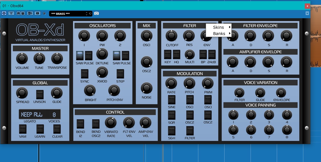Click voice panning knob 5
The width and height of the screenshot is (321, 162).
click(x=233, y=130)
